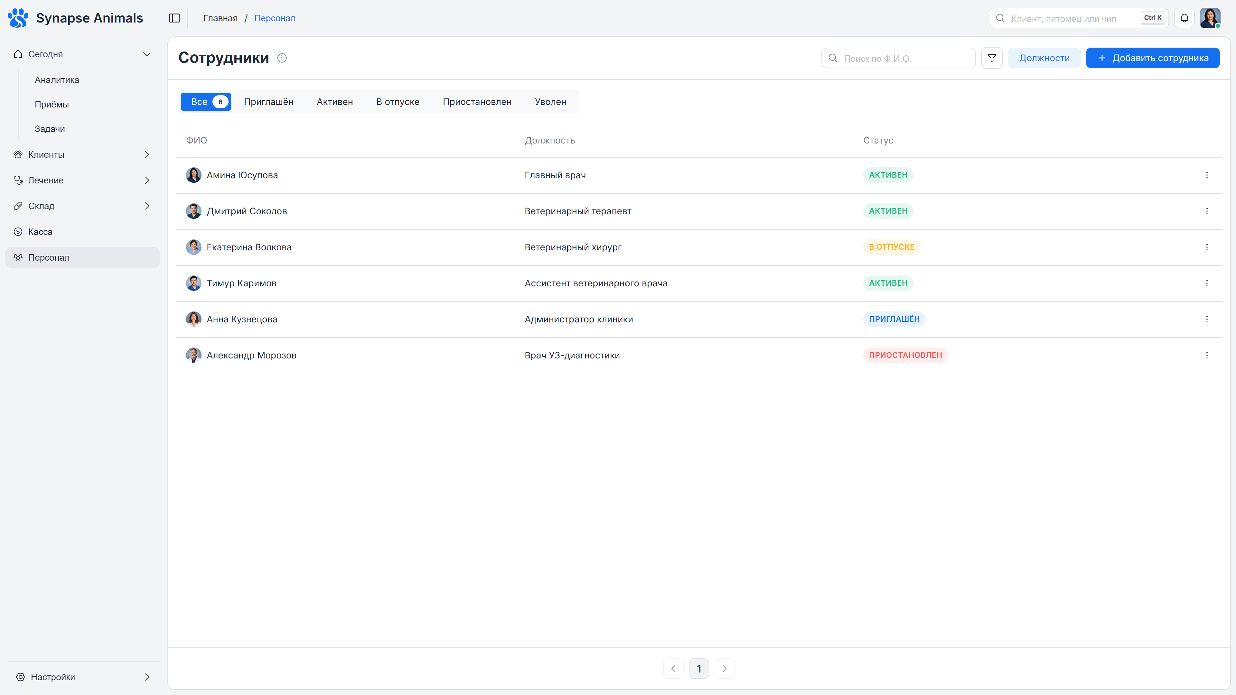Switch to the В отпуске tab
Viewport: 1236px width, 695px height.
click(398, 102)
